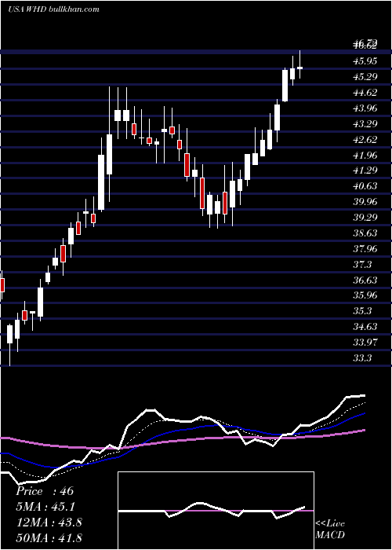
Task: Click the '<<Live MACD' label
Action: tap(330, 530)
